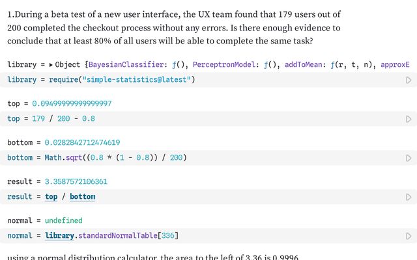417x260 pixels.
Task: Select the bottom output value 0.0282842712474619
Action: tap(82, 142)
